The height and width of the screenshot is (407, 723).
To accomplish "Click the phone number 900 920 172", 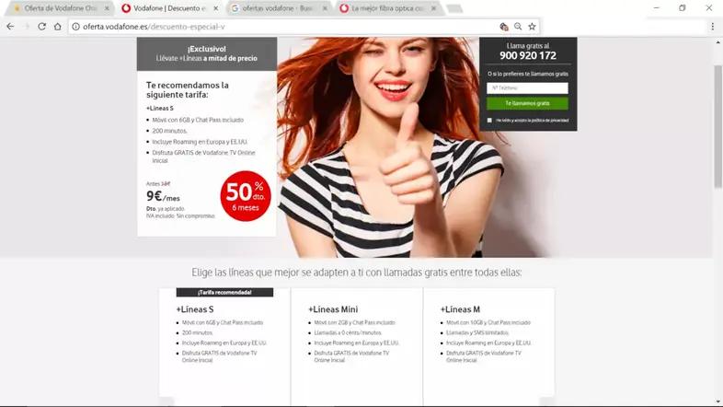I will coord(528,56).
